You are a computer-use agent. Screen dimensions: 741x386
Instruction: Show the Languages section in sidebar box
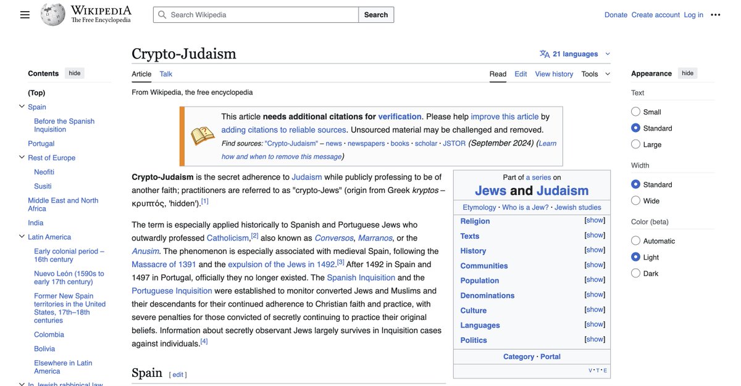pyautogui.click(x=595, y=324)
